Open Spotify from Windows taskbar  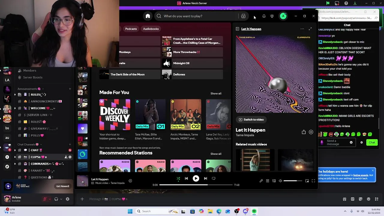point(254,211)
